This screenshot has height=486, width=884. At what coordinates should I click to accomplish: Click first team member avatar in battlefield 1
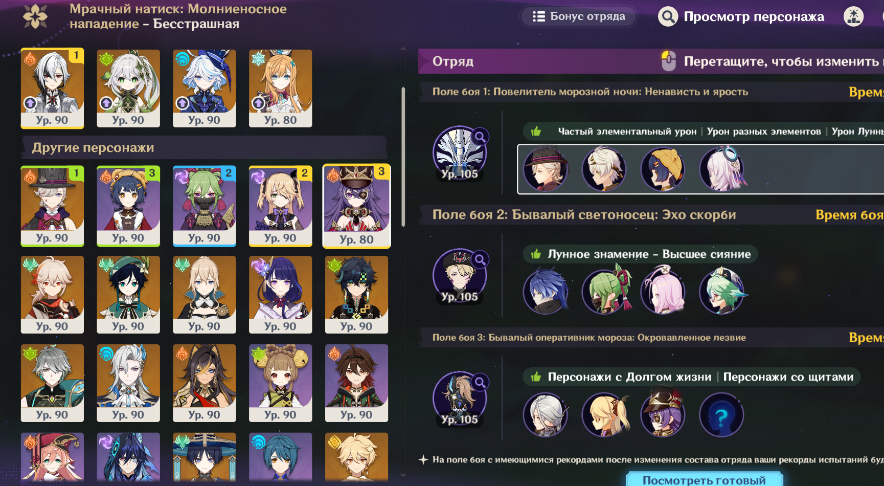point(546,169)
